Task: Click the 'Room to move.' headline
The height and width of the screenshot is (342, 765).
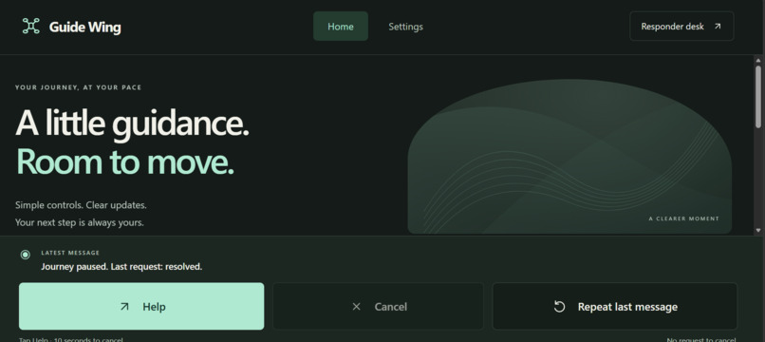Action: 125,161
